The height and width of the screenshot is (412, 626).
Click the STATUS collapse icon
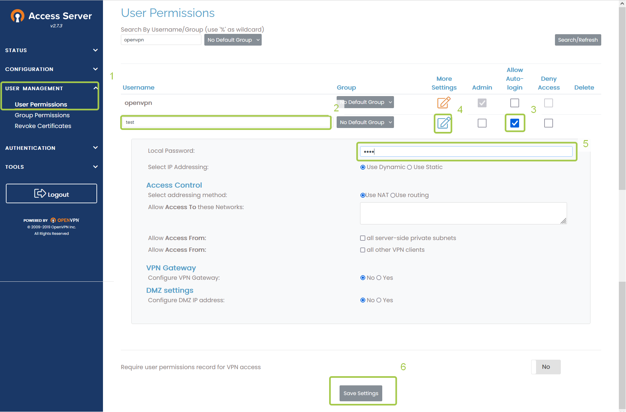pos(95,50)
